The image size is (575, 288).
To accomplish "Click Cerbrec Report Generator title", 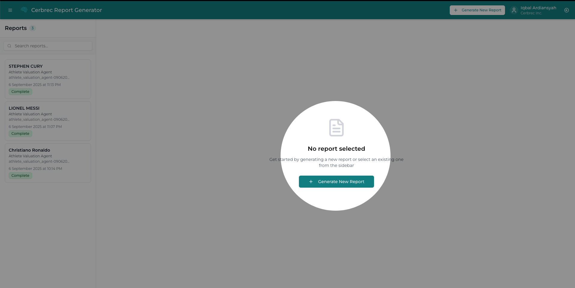I will [x=66, y=10].
